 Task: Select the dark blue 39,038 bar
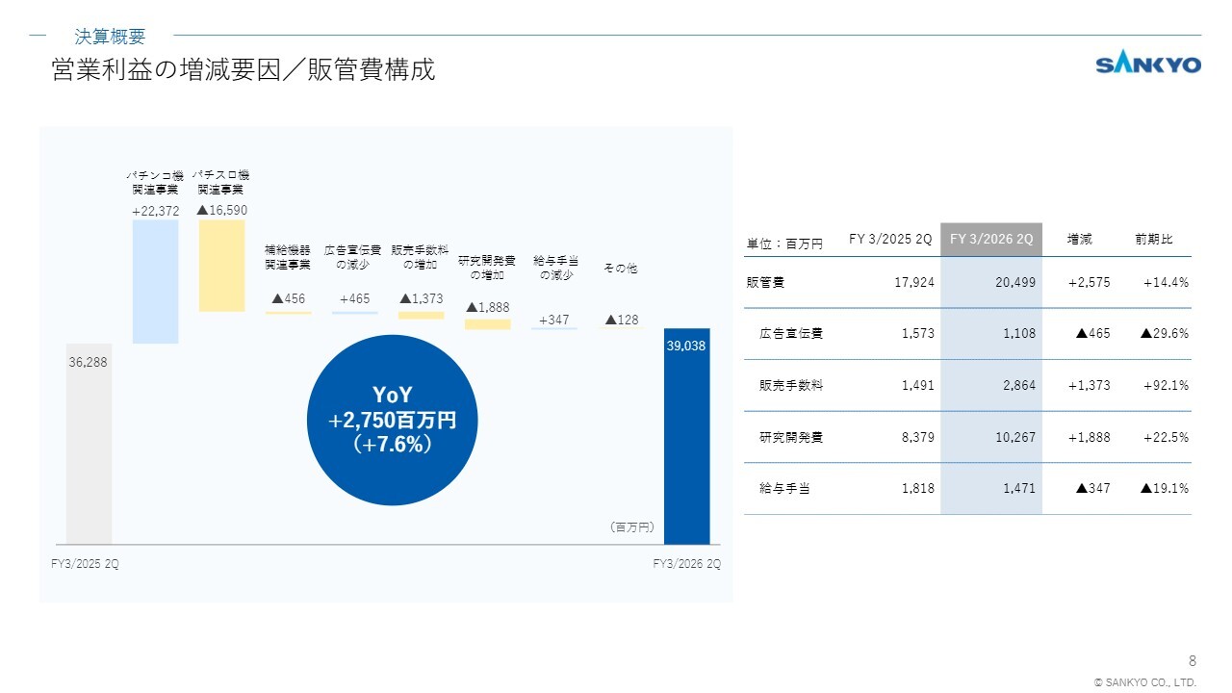[686, 438]
